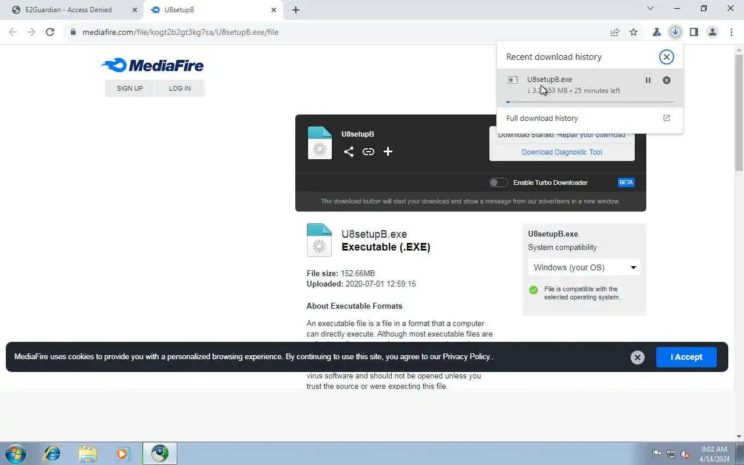Launch Internet Explorer from the taskbar
This screenshot has height=465, width=744.
pyautogui.click(x=52, y=453)
